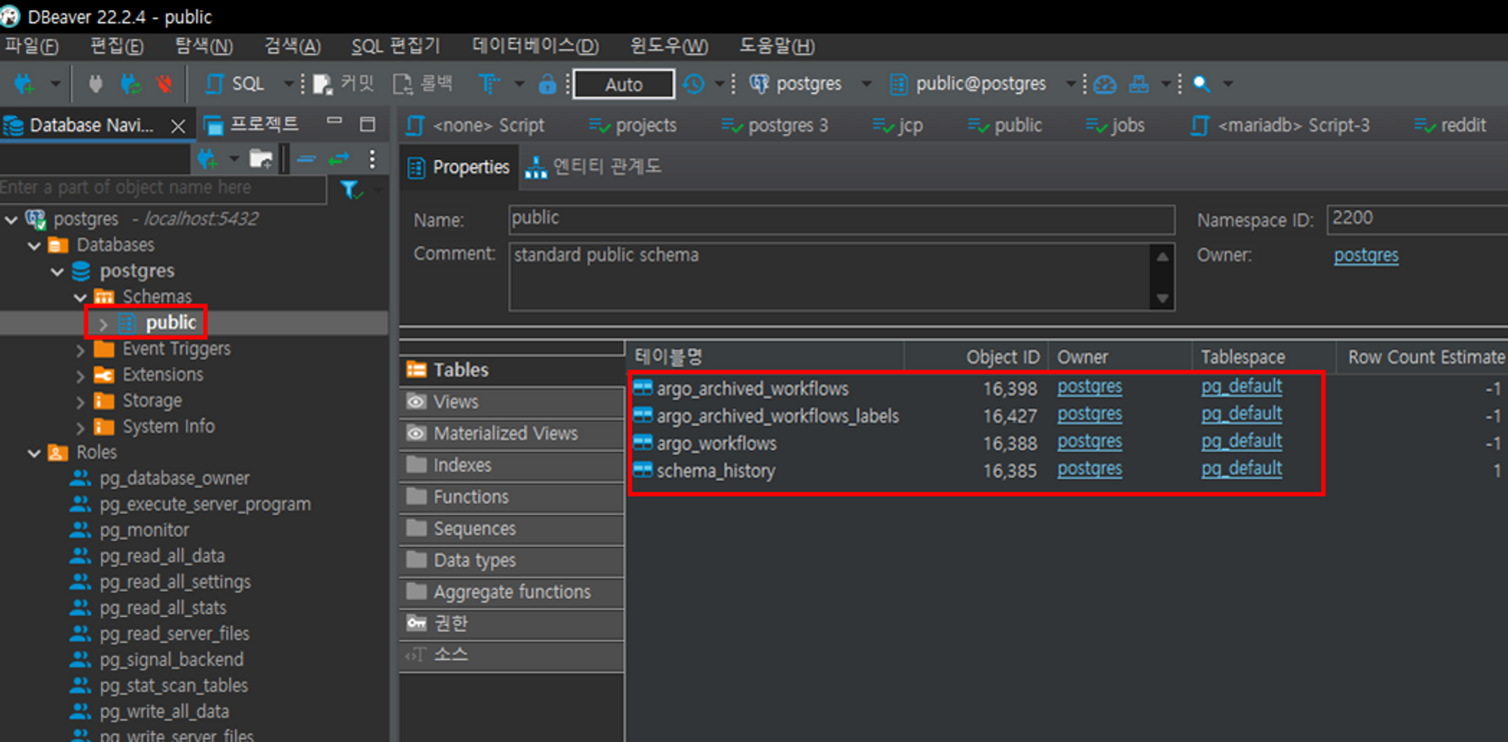Screen dimensions: 1508x742
Task: Click the blue padlock icon
Action: pyautogui.click(x=547, y=84)
